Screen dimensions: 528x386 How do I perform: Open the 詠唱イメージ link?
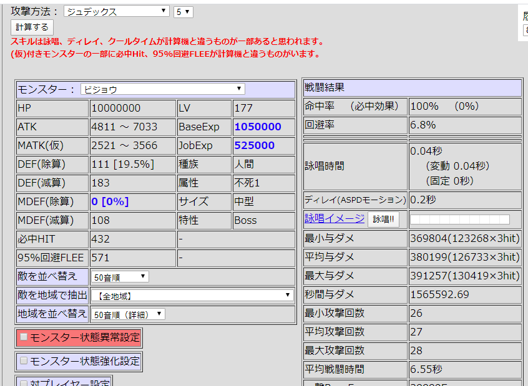(x=335, y=218)
